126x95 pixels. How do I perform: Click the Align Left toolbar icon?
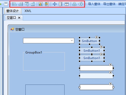[15, 4]
